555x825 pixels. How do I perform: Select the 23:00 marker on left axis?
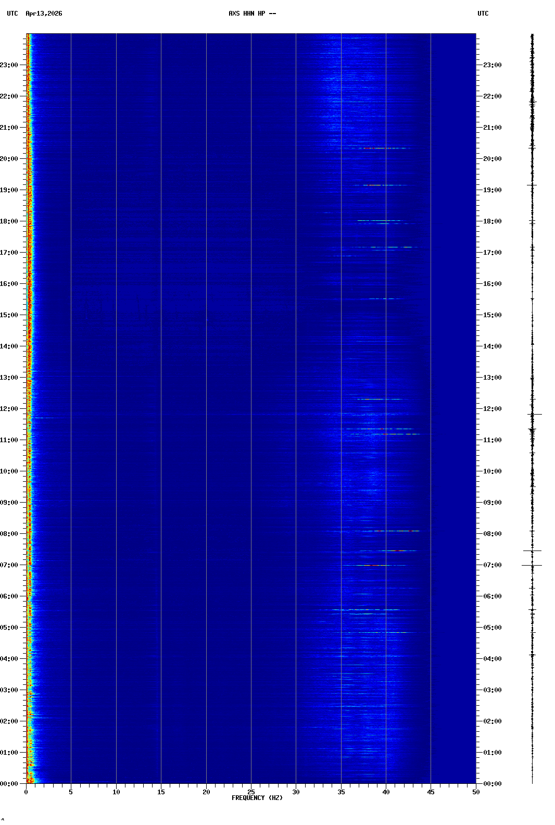coord(9,65)
